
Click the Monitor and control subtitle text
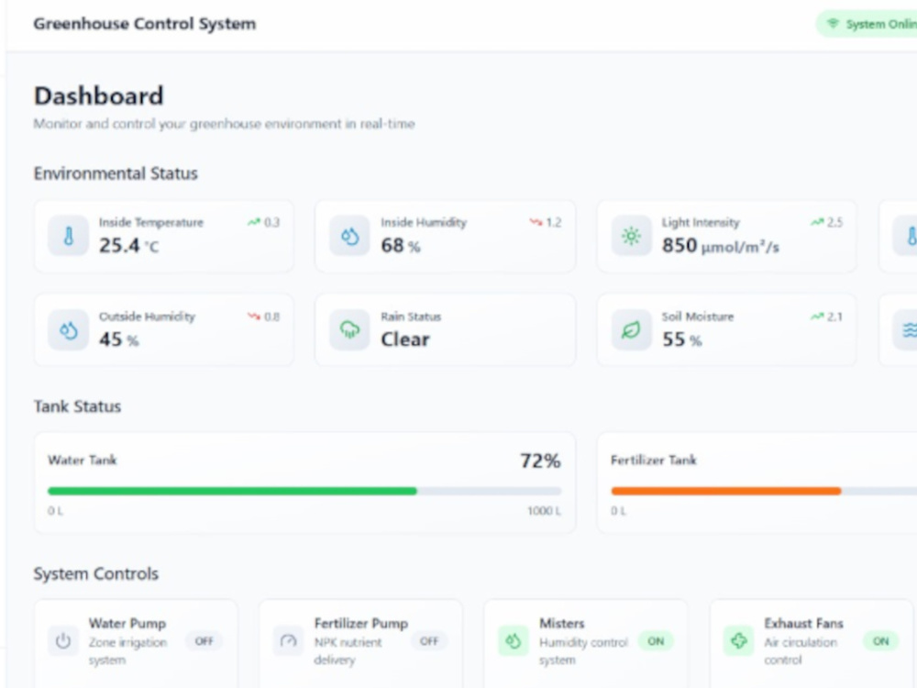coord(224,124)
